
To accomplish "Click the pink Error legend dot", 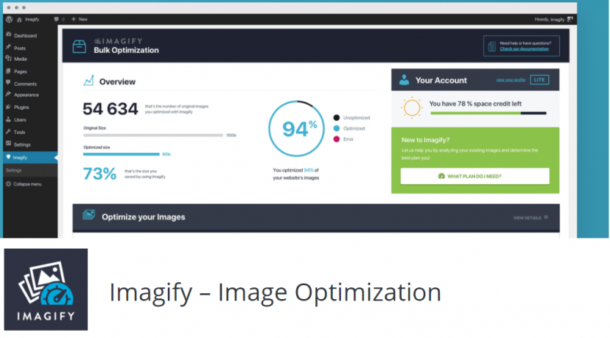I will click(x=337, y=139).
